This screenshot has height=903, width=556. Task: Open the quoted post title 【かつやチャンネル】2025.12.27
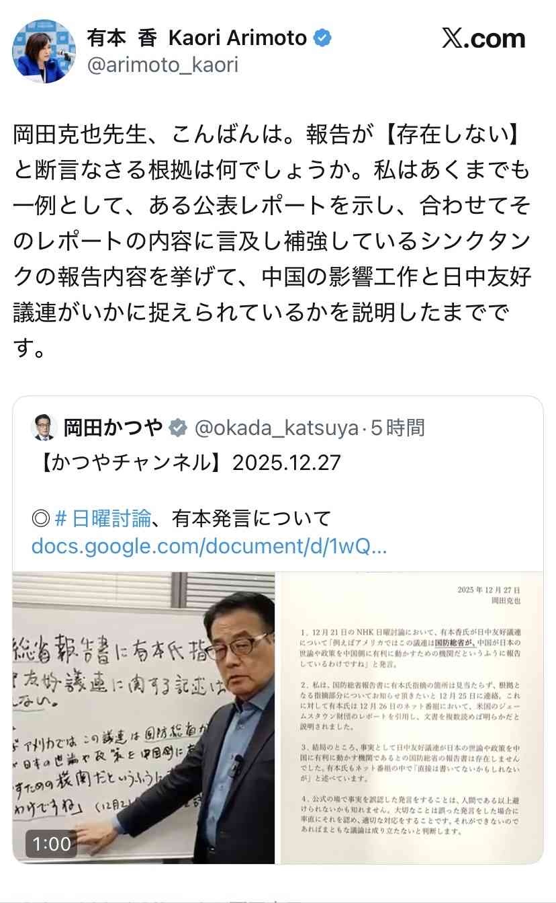pos(187,463)
